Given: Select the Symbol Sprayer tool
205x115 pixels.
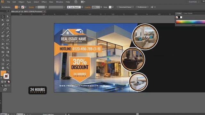Looking at the screenshot, I should 3,60.
